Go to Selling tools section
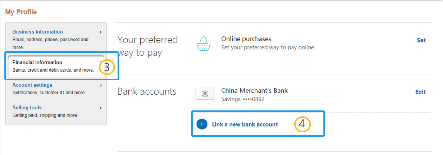 [x=56, y=111]
